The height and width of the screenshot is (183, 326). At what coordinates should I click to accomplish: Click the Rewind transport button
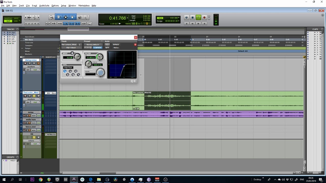[x=192, y=24]
